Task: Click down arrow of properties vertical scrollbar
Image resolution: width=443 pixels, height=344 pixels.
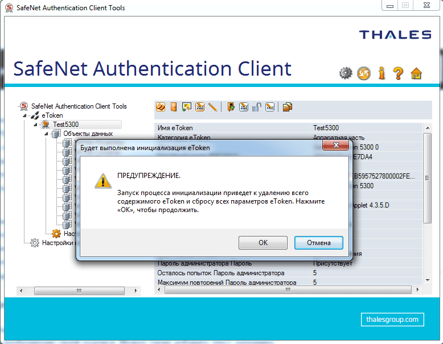Action: coord(428,280)
